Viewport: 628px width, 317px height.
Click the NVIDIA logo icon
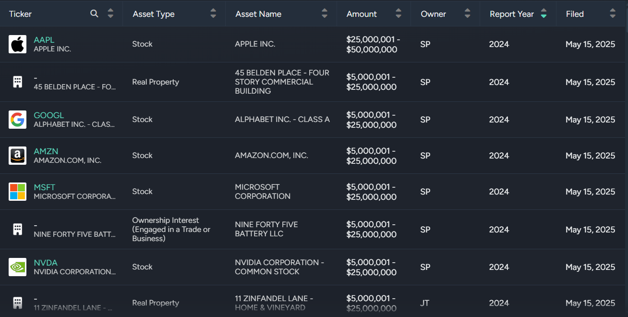(x=17, y=267)
